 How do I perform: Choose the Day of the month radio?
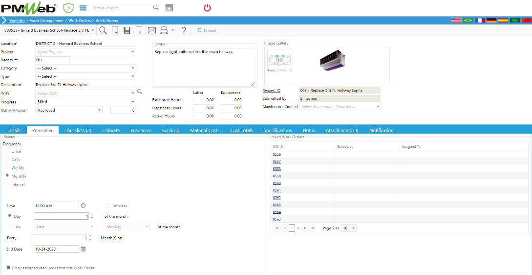pos(10,215)
